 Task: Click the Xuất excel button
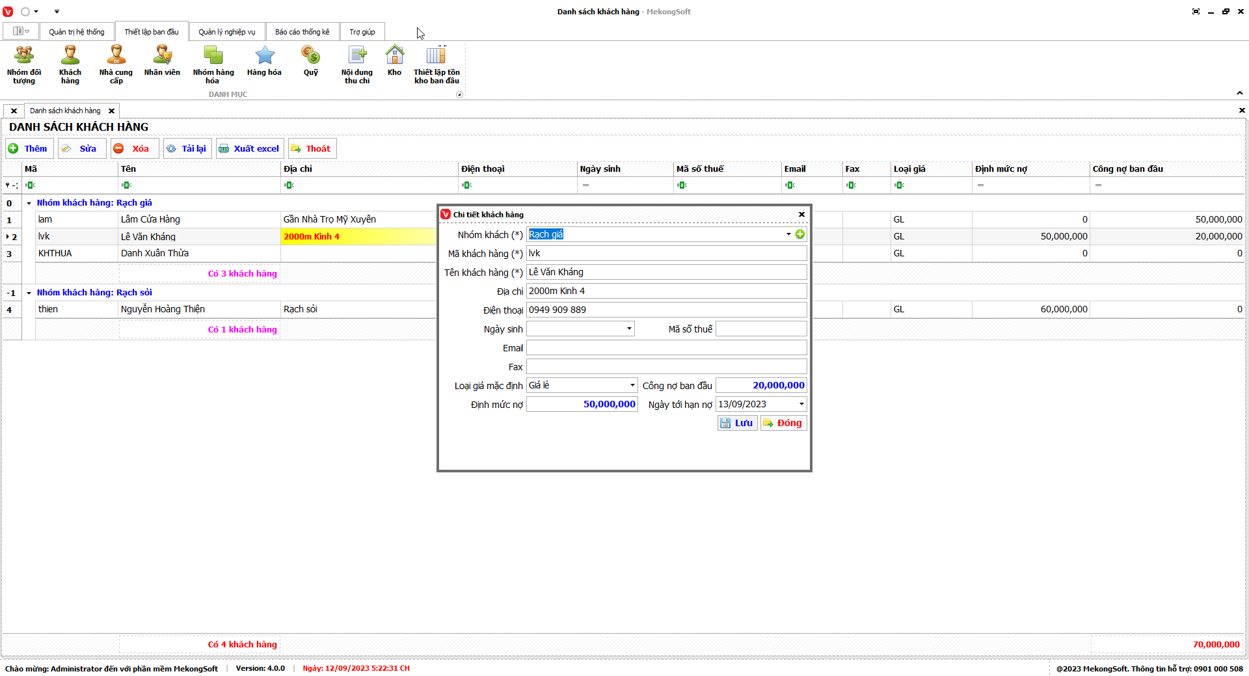(250, 148)
